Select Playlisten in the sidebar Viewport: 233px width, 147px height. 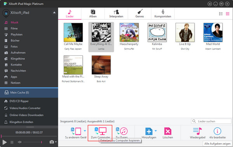point(16,34)
